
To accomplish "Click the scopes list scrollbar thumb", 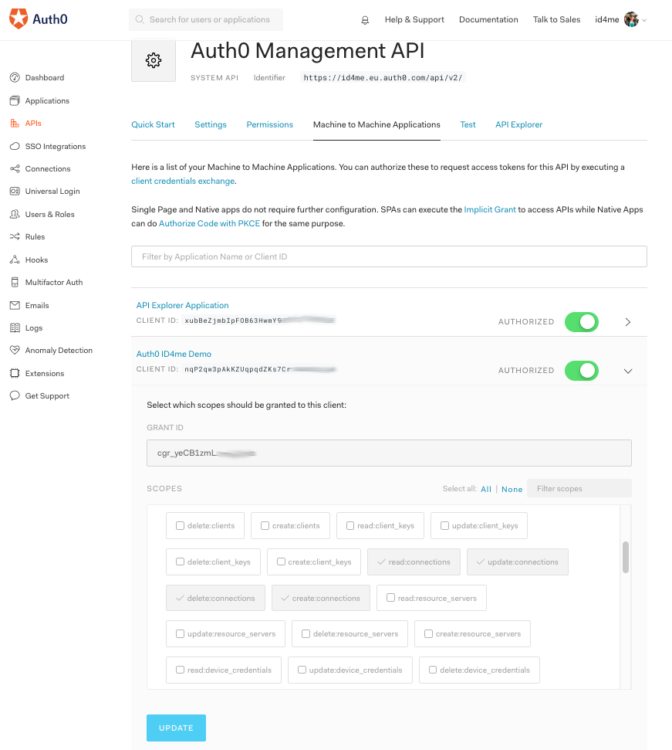I will click(626, 557).
